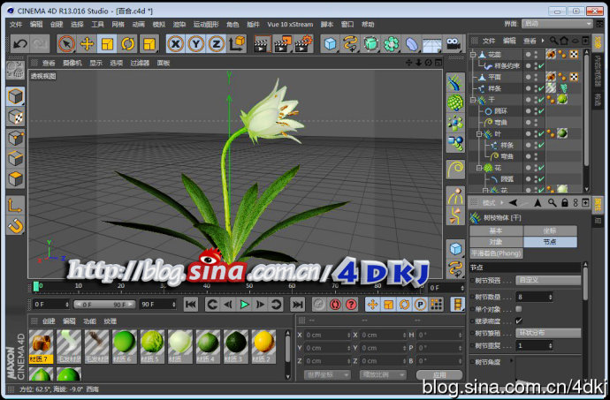Switch coordinate system icon
610x400 pixels.
click(237, 43)
